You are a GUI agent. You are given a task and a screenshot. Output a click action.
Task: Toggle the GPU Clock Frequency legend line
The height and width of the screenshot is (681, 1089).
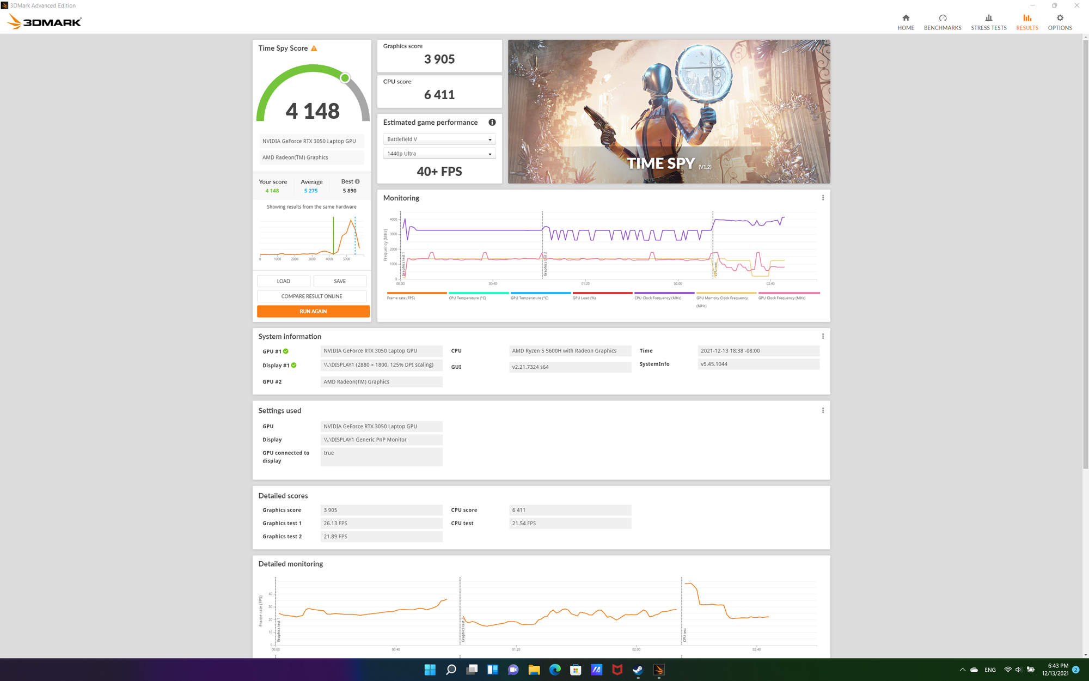click(x=789, y=296)
